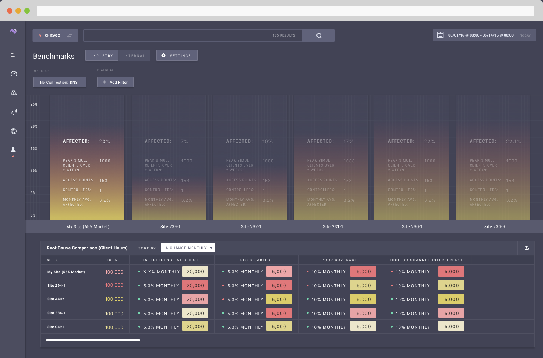The height and width of the screenshot is (358, 543).
Task: Click down arrow for My Site interference at client
Action: (x=139, y=272)
